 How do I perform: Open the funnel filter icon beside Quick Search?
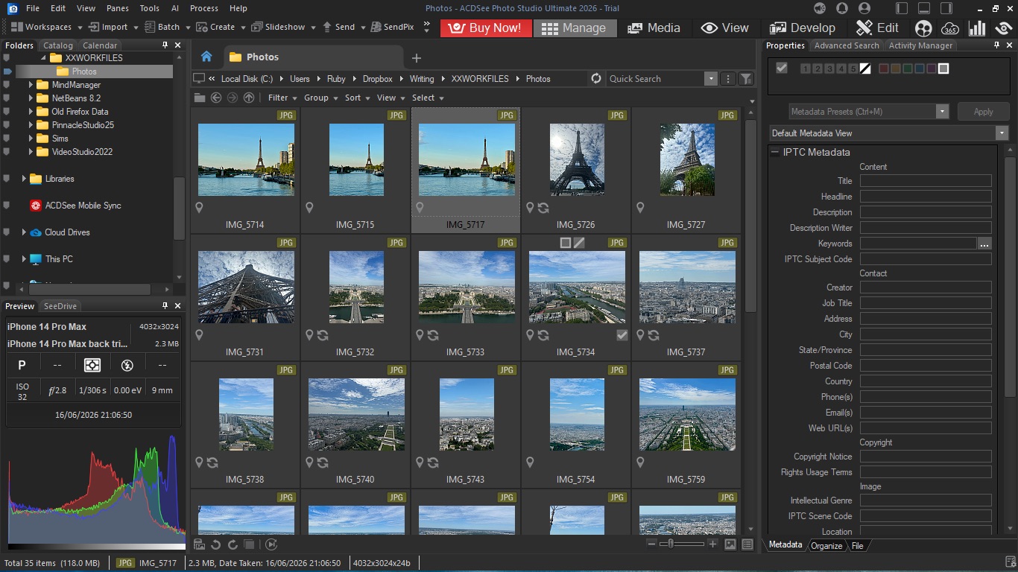pyautogui.click(x=745, y=79)
